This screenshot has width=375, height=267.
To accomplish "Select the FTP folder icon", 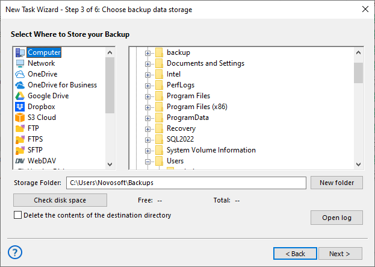I will click(x=20, y=128).
